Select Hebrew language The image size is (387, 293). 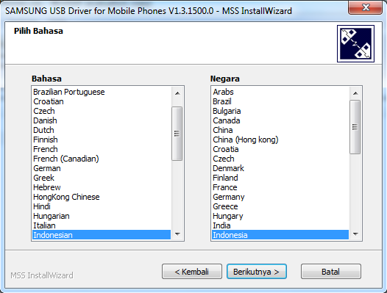tap(102, 187)
